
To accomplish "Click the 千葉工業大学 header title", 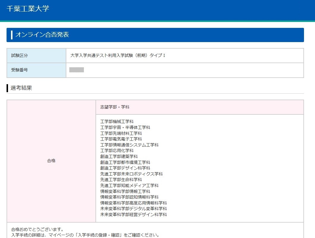I will click(x=28, y=9).
